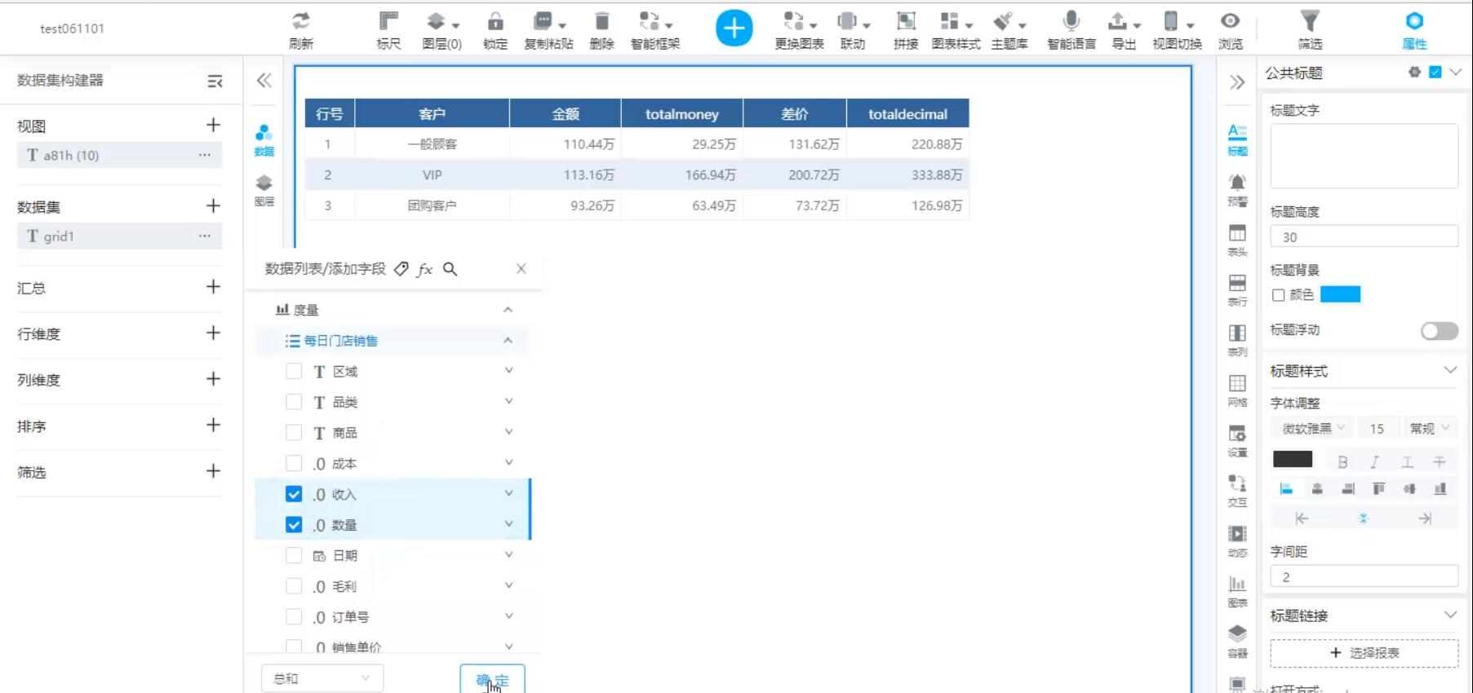This screenshot has width=1473, height=693.
Task: Check the 区域 field checkbox
Action: (x=294, y=371)
